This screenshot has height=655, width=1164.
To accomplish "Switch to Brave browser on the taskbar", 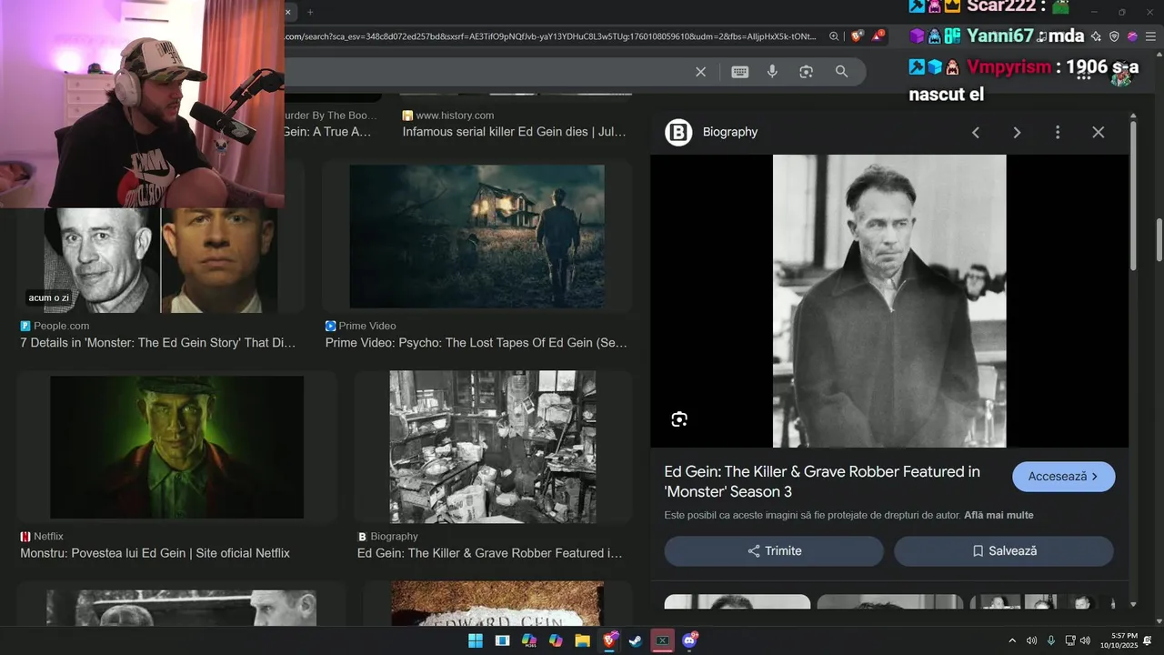I will (609, 640).
